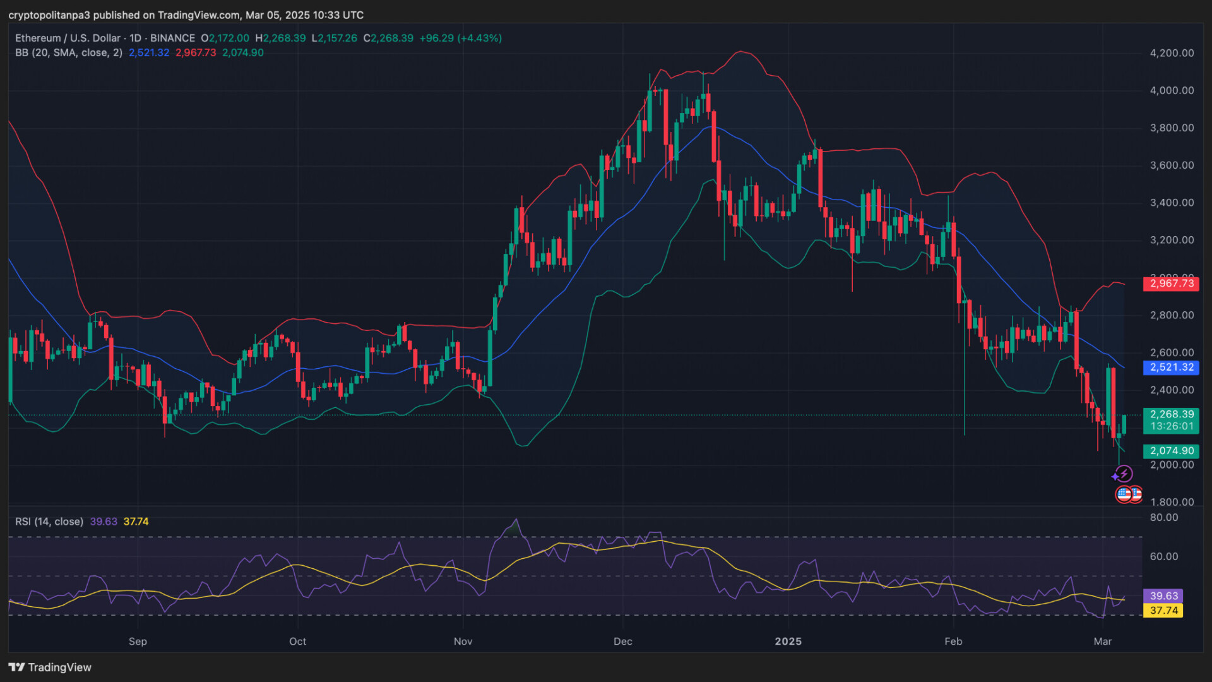Click the Oct label on time axis
This screenshot has width=1212, height=682.
297,641
